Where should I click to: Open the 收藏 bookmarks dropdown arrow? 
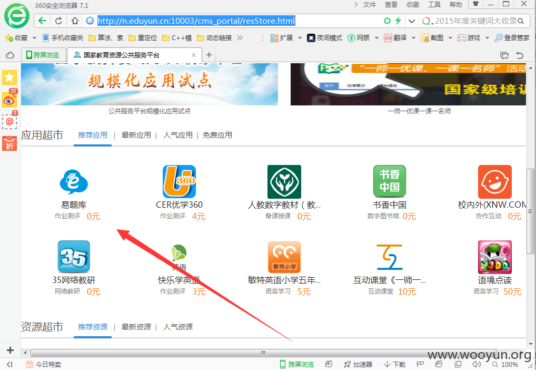click(x=34, y=38)
